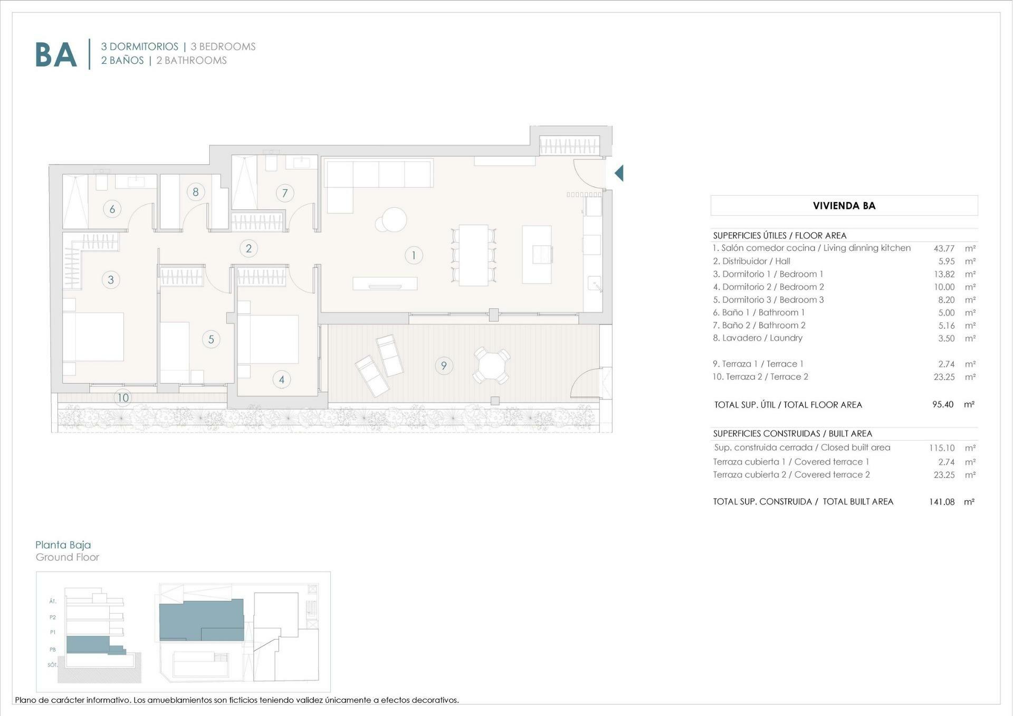Screen dimensions: 1013x716
Task: Click the large BA unit title
Action: click(x=56, y=54)
